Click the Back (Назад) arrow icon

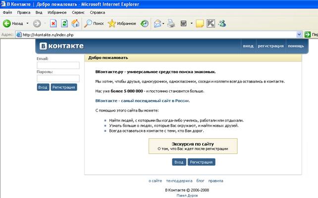(x=7, y=23)
